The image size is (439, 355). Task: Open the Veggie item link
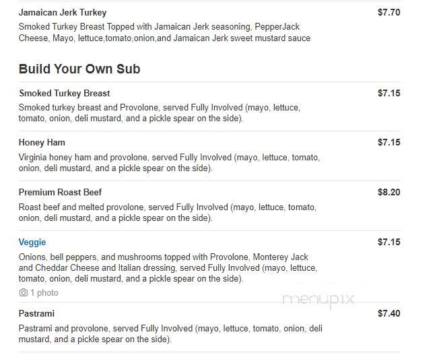click(x=32, y=242)
